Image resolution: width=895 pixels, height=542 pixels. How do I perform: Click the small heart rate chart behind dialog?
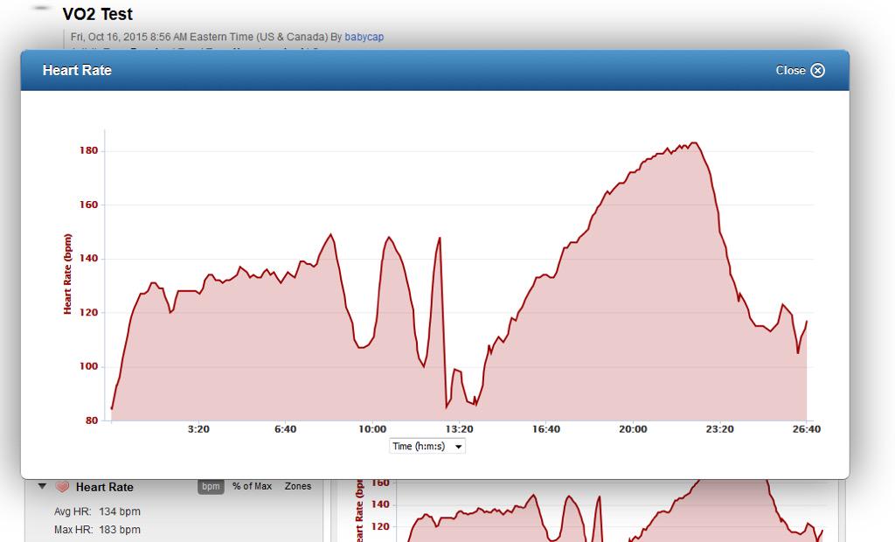point(588,511)
